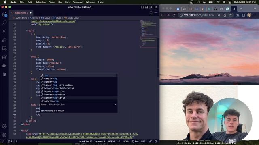This screenshot has width=259, height=145.
Task: Open the Run and Debug view
Action: coord(4,39)
